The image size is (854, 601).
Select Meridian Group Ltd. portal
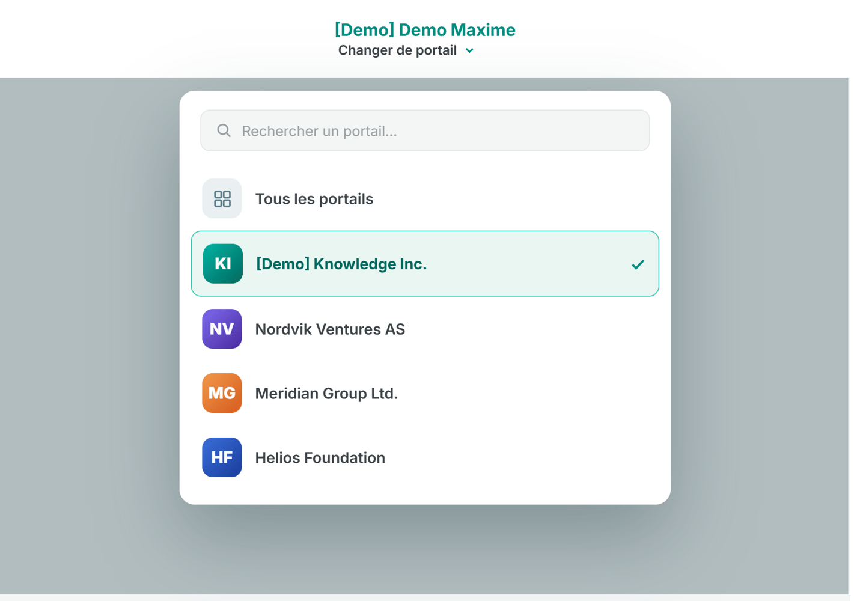click(x=425, y=393)
